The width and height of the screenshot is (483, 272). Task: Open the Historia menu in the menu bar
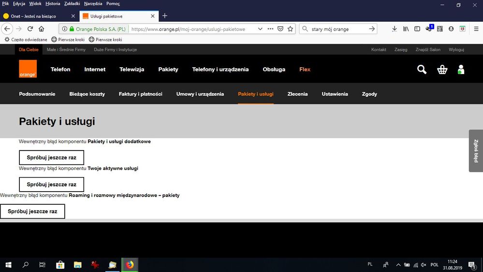[53, 3]
